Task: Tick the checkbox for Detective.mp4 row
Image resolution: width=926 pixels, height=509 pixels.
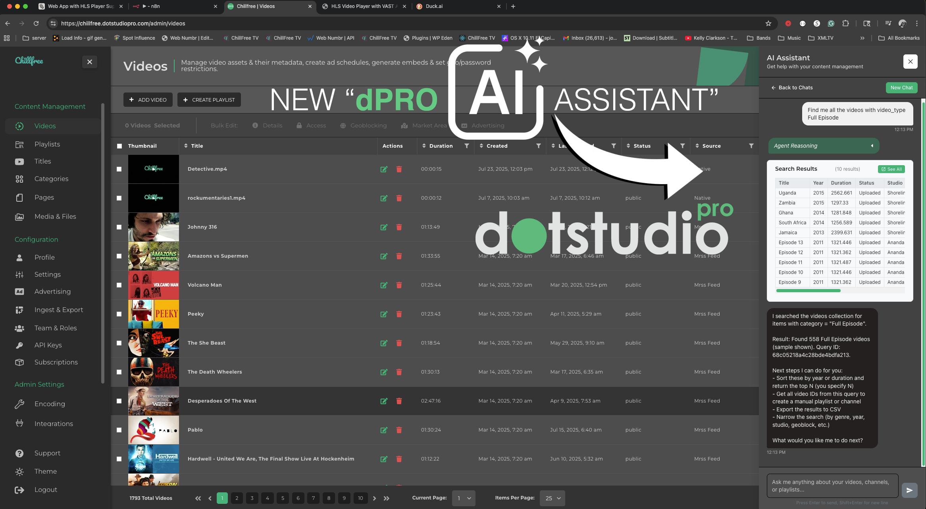Action: [x=119, y=169]
